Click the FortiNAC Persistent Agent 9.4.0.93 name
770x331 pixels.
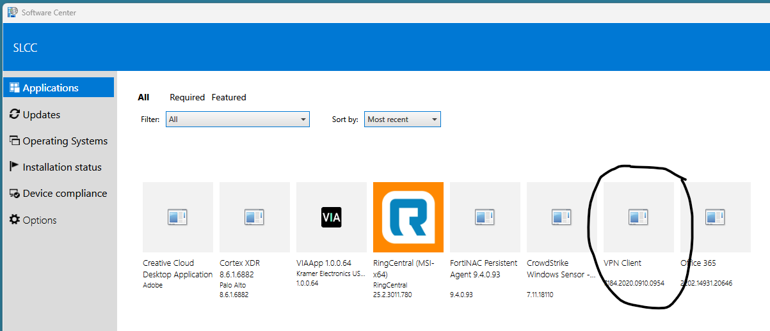click(x=484, y=268)
